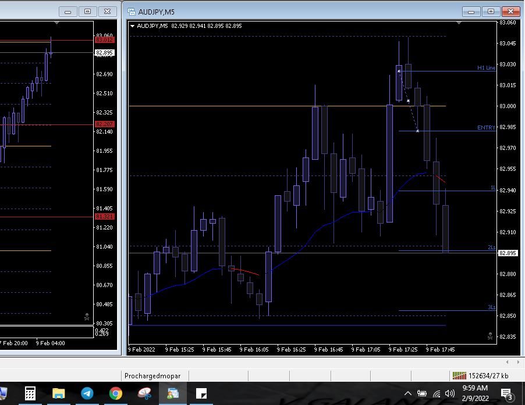Open the Wi-Fi network tray icon
This screenshot has height=405, width=525.
[436, 394]
